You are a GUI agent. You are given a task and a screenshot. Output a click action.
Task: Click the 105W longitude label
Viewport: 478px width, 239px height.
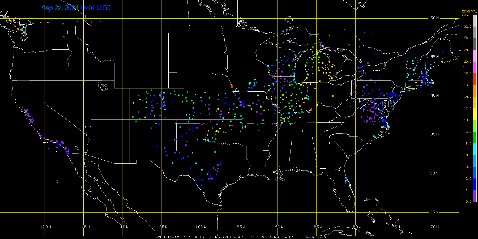[162, 227]
